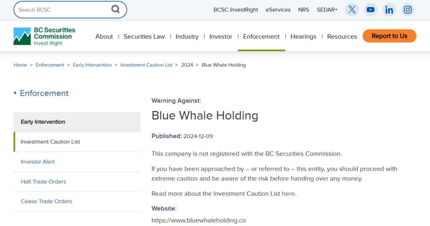Open the Enforcement main menu item
Viewport: 430px width, 226px height.
pos(261,36)
